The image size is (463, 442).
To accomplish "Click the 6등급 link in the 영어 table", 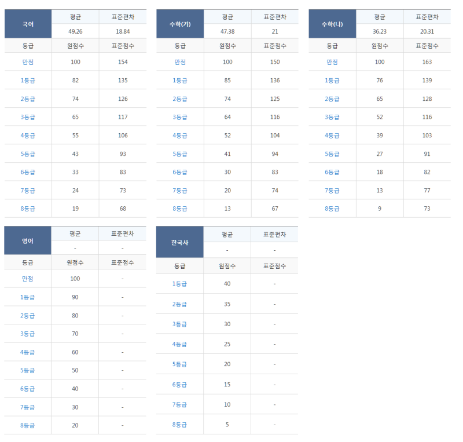I will pos(27,389).
